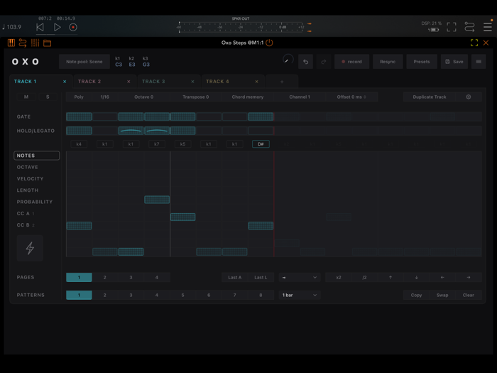Viewport: 497px width, 373px height.
Task: Toggle the Oxo Steps power icon
Action: point(269,43)
